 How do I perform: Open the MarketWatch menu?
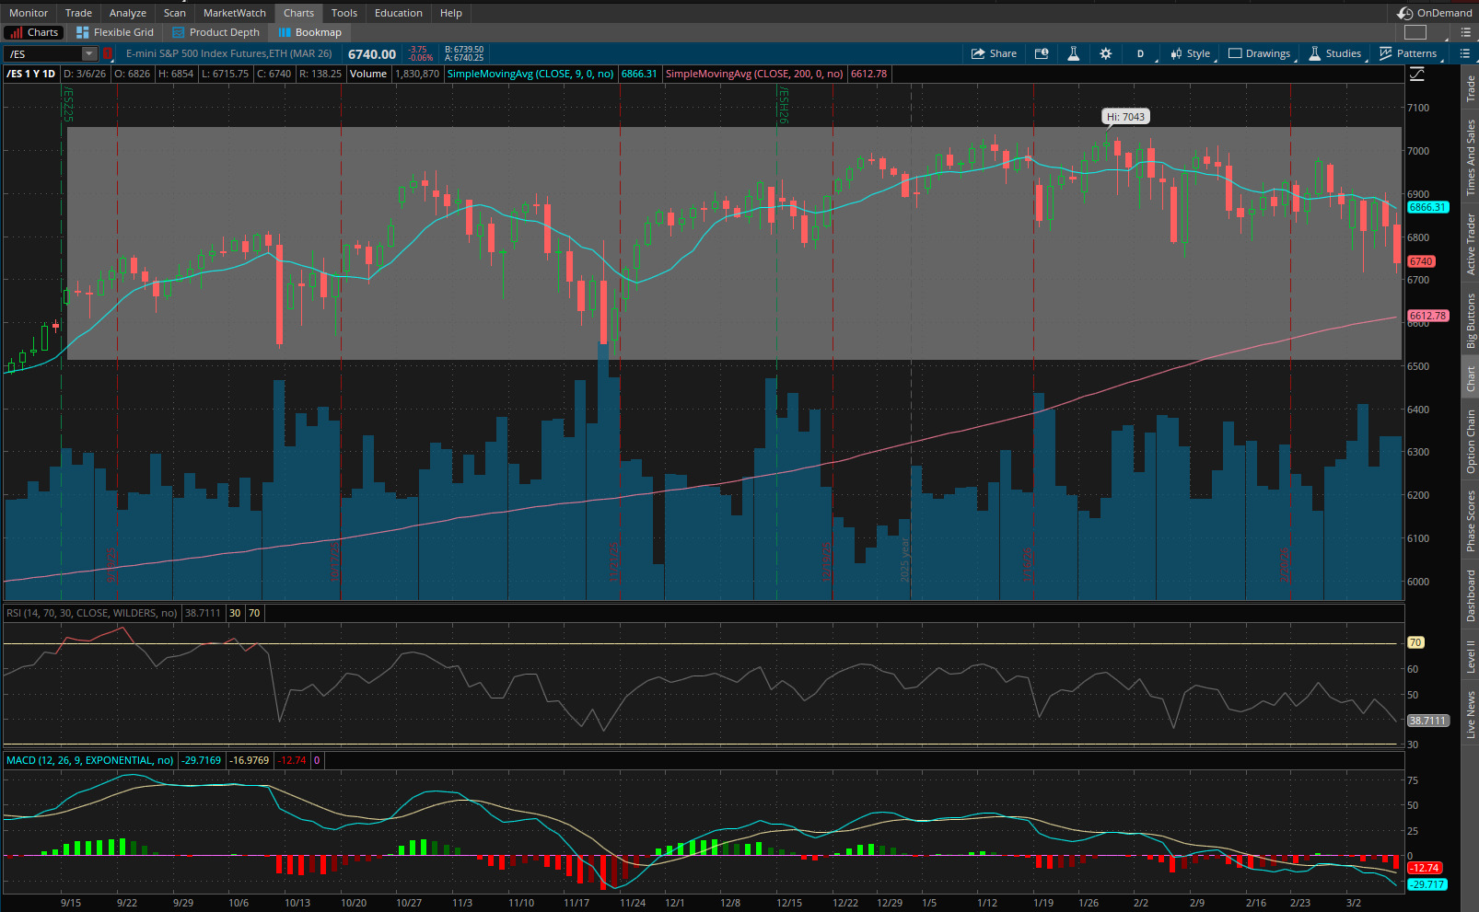233,13
